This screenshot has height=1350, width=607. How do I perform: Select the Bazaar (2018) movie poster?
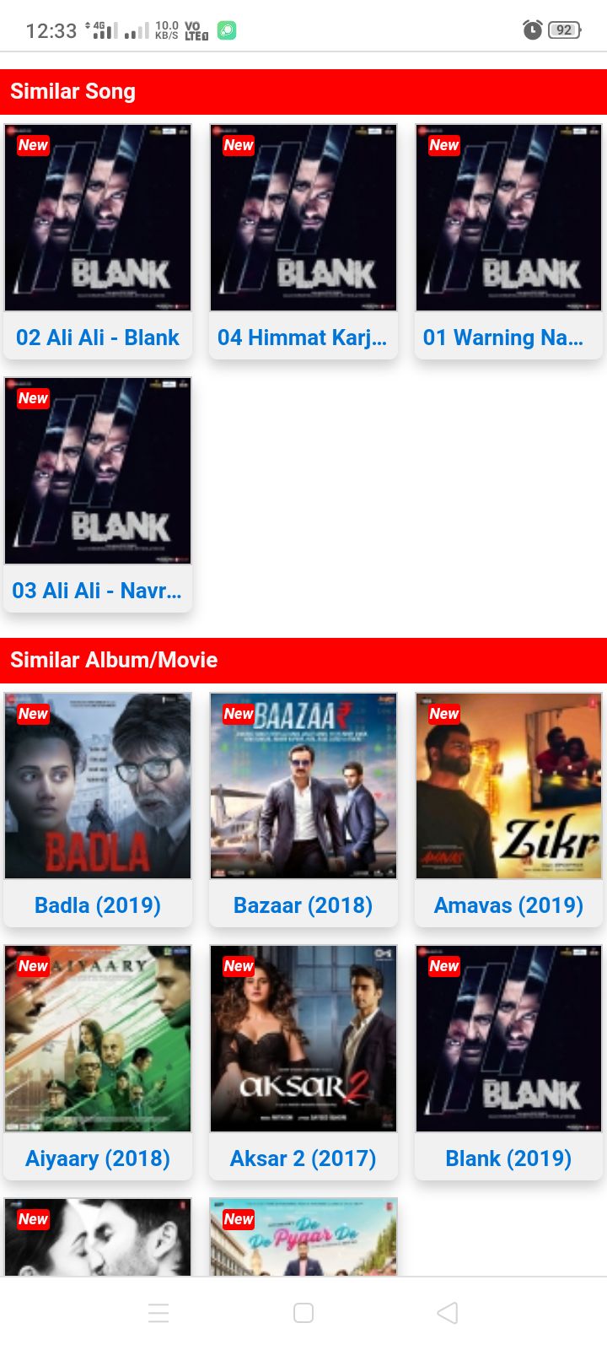pos(303,786)
